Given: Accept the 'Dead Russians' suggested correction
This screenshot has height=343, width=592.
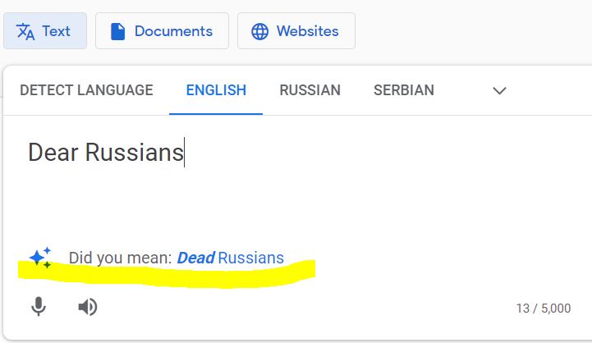Looking at the screenshot, I should pyautogui.click(x=230, y=258).
